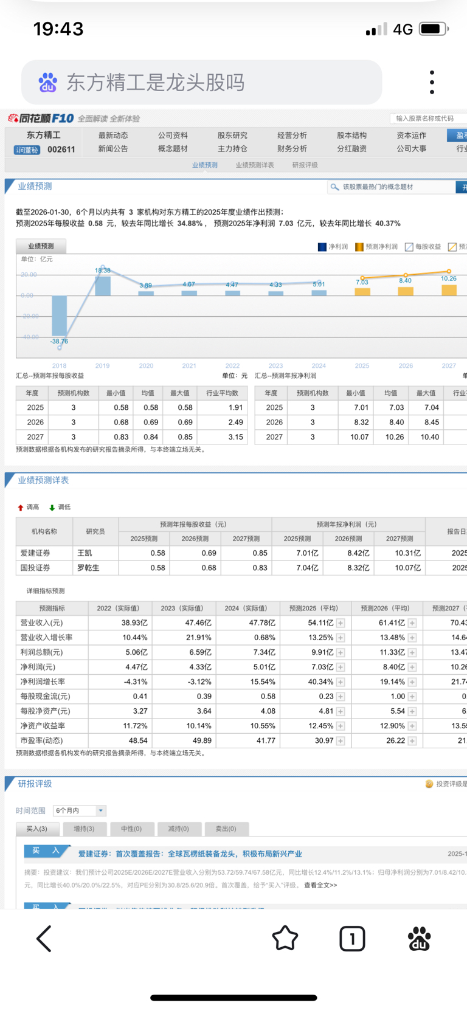Image resolution: width=467 pixels, height=1011 pixels.
Task: Click 国投证券 row in forecast table
Action: (241, 568)
